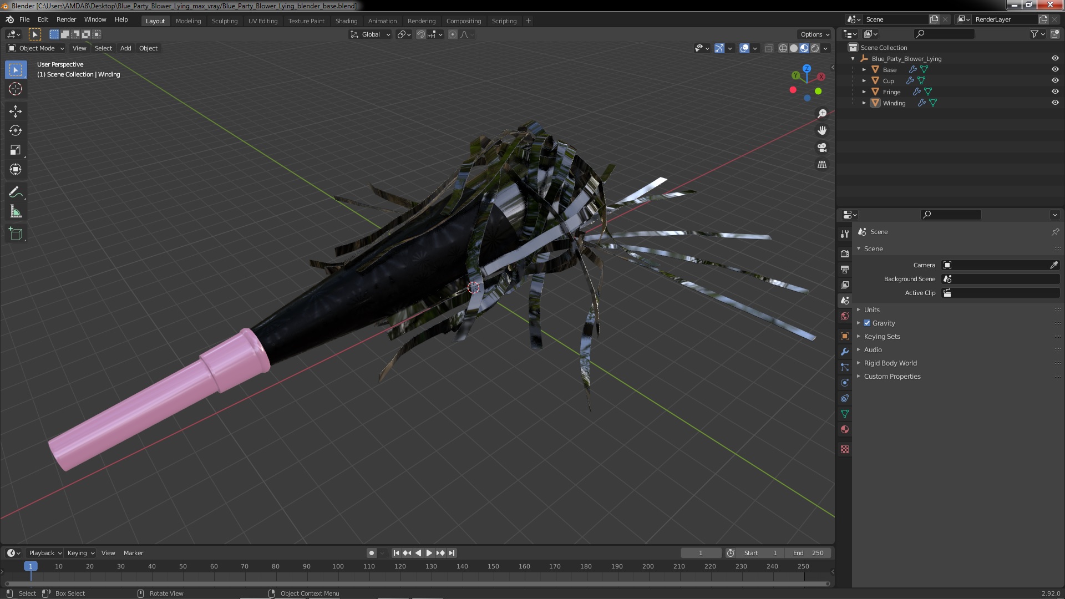Toggle snapping magnet in header
This screenshot has height=599, width=1065.
click(421, 34)
